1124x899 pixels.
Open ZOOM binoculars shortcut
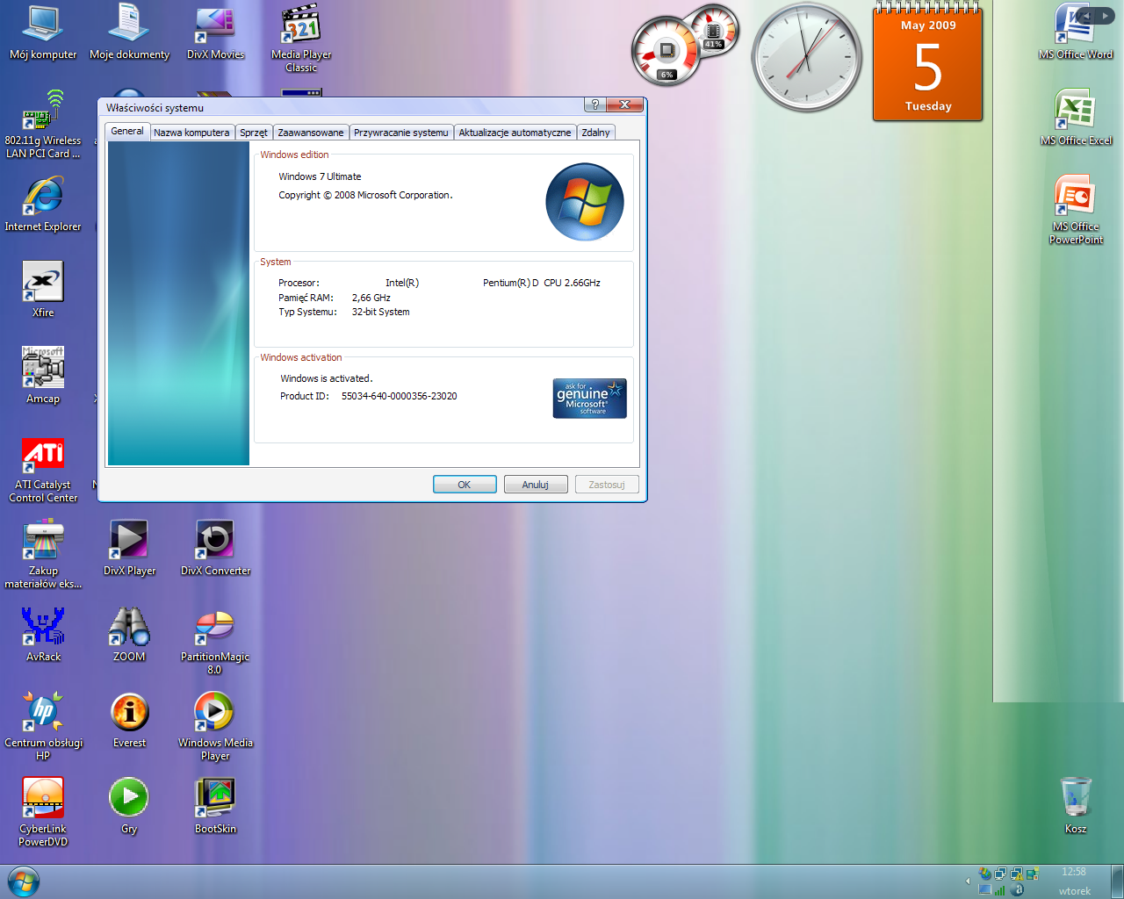[x=129, y=634]
